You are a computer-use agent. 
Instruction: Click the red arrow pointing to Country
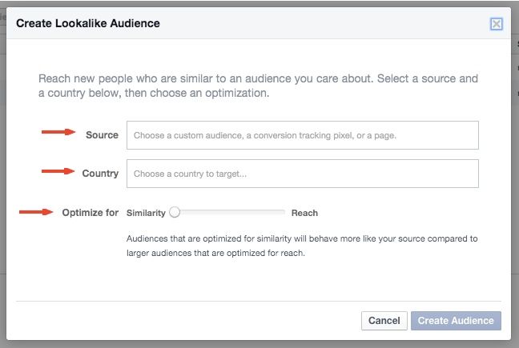(58, 170)
